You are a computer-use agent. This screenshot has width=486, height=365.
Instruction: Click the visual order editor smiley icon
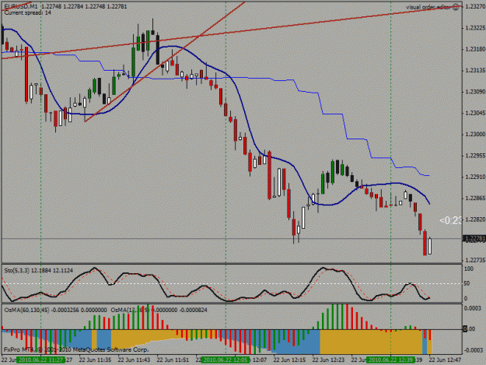pyautogui.click(x=456, y=8)
